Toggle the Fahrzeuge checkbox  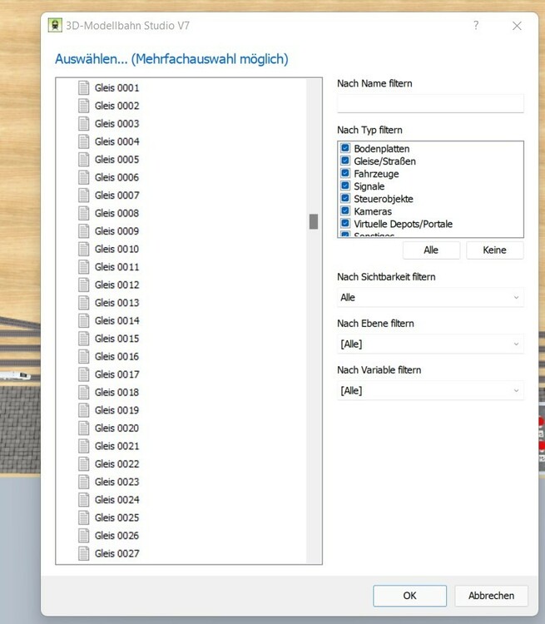tap(345, 174)
